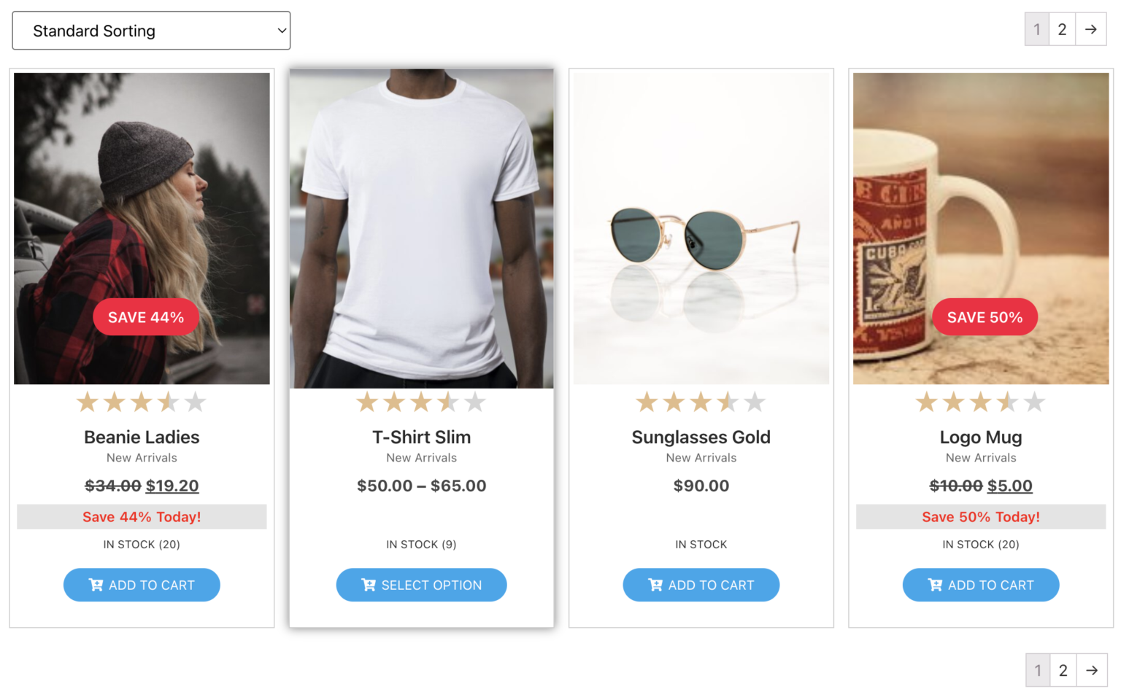Click the Save 50% Today! banner

(981, 517)
